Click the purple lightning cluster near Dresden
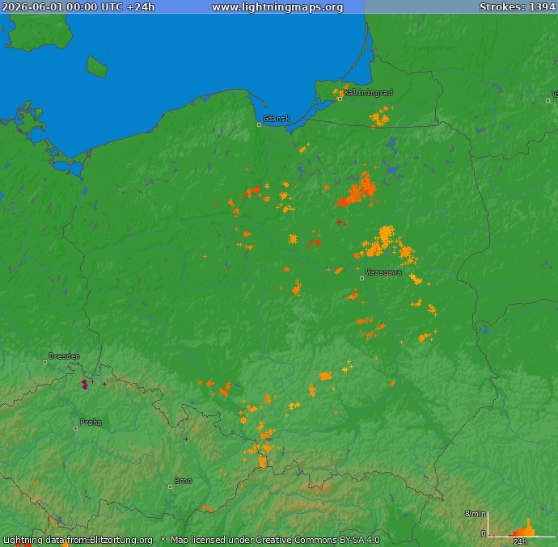558x547 pixels. [85, 385]
